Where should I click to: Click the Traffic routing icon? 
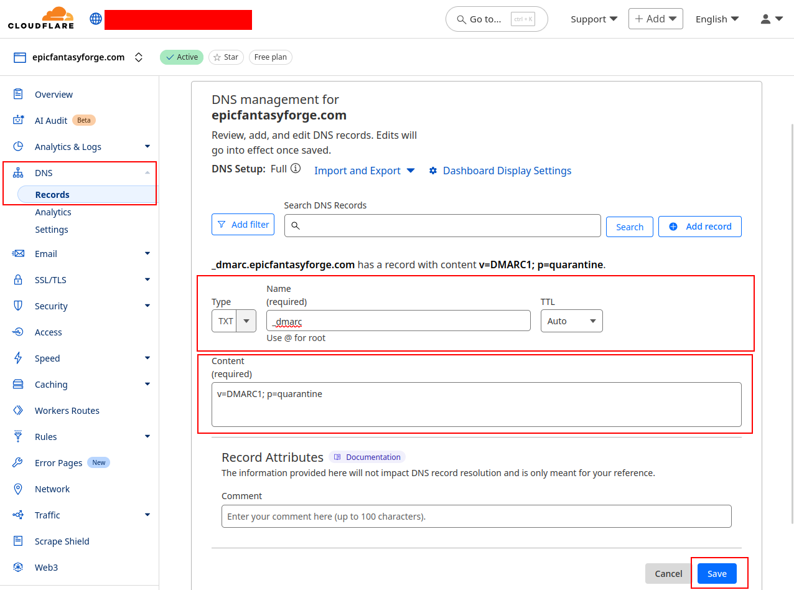(x=18, y=515)
